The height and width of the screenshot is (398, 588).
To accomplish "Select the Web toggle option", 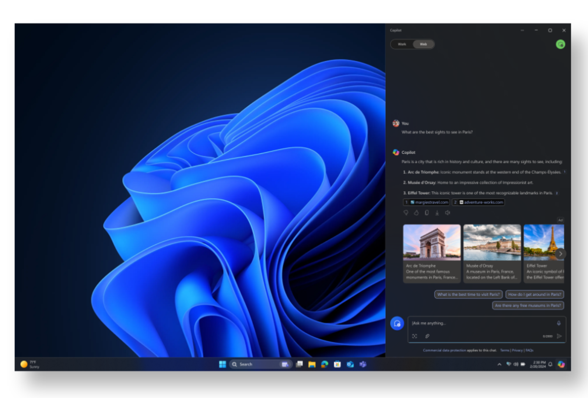I will (x=423, y=44).
